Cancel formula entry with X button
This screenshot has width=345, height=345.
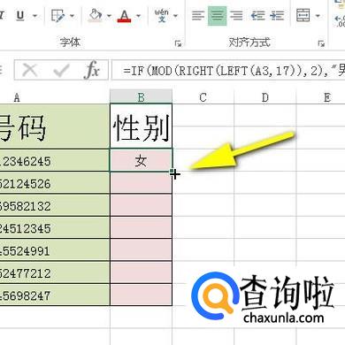tap(30, 71)
